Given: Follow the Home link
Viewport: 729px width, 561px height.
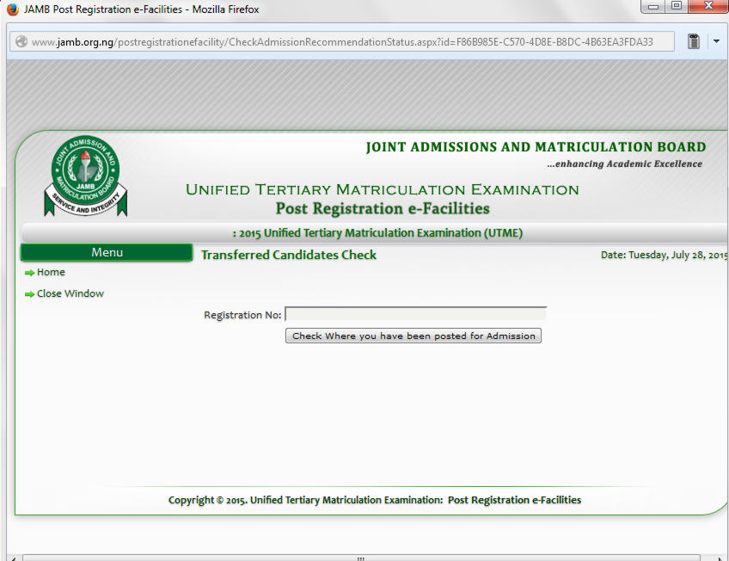Looking at the screenshot, I should point(50,272).
